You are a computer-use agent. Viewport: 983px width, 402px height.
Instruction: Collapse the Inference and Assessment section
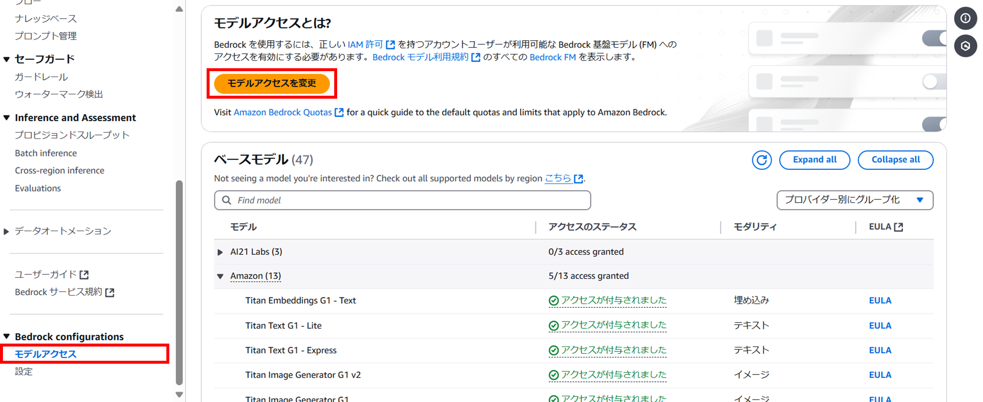[6, 118]
